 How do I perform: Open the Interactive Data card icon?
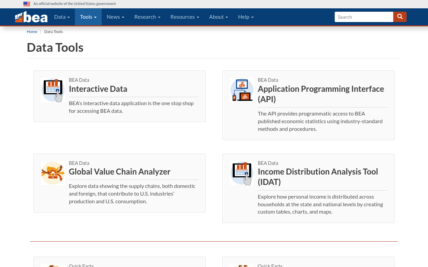(x=53, y=90)
